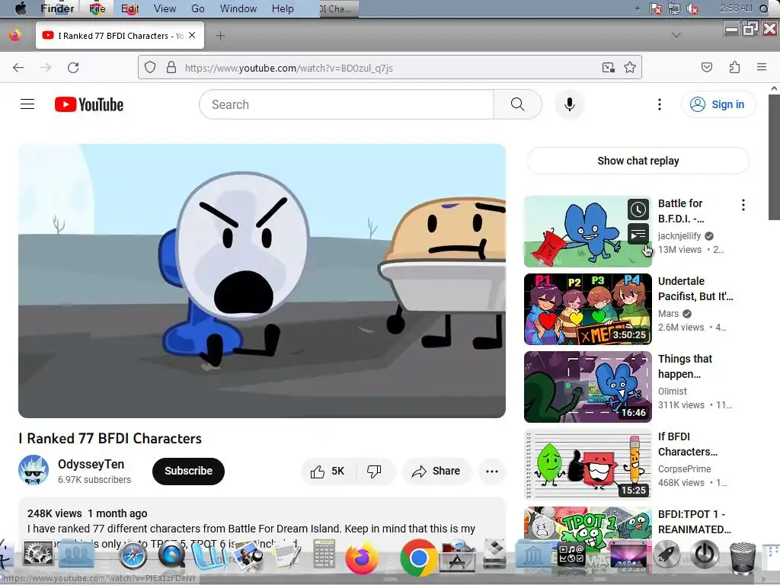Image resolution: width=780 pixels, height=585 pixels.
Task: Like the video with thumbs-up icon
Action: pyautogui.click(x=328, y=471)
